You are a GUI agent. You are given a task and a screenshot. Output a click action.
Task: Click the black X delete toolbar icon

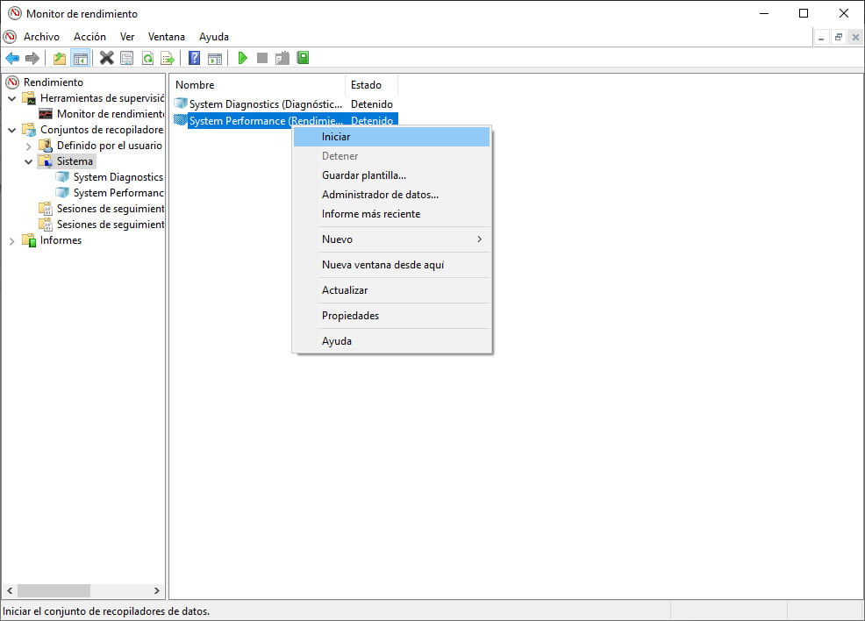[x=106, y=58]
